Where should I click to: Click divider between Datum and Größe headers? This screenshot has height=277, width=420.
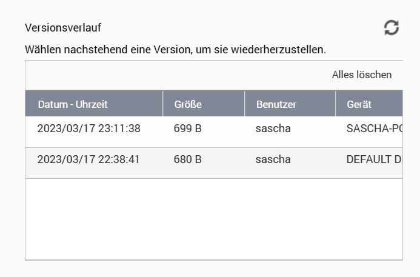coord(163,104)
